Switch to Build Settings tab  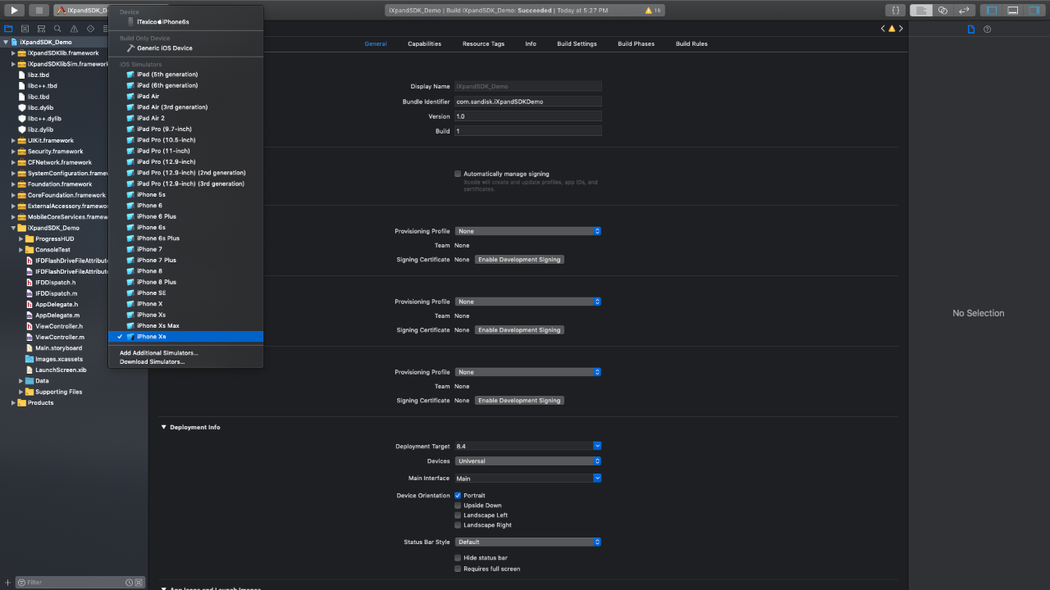coord(577,44)
